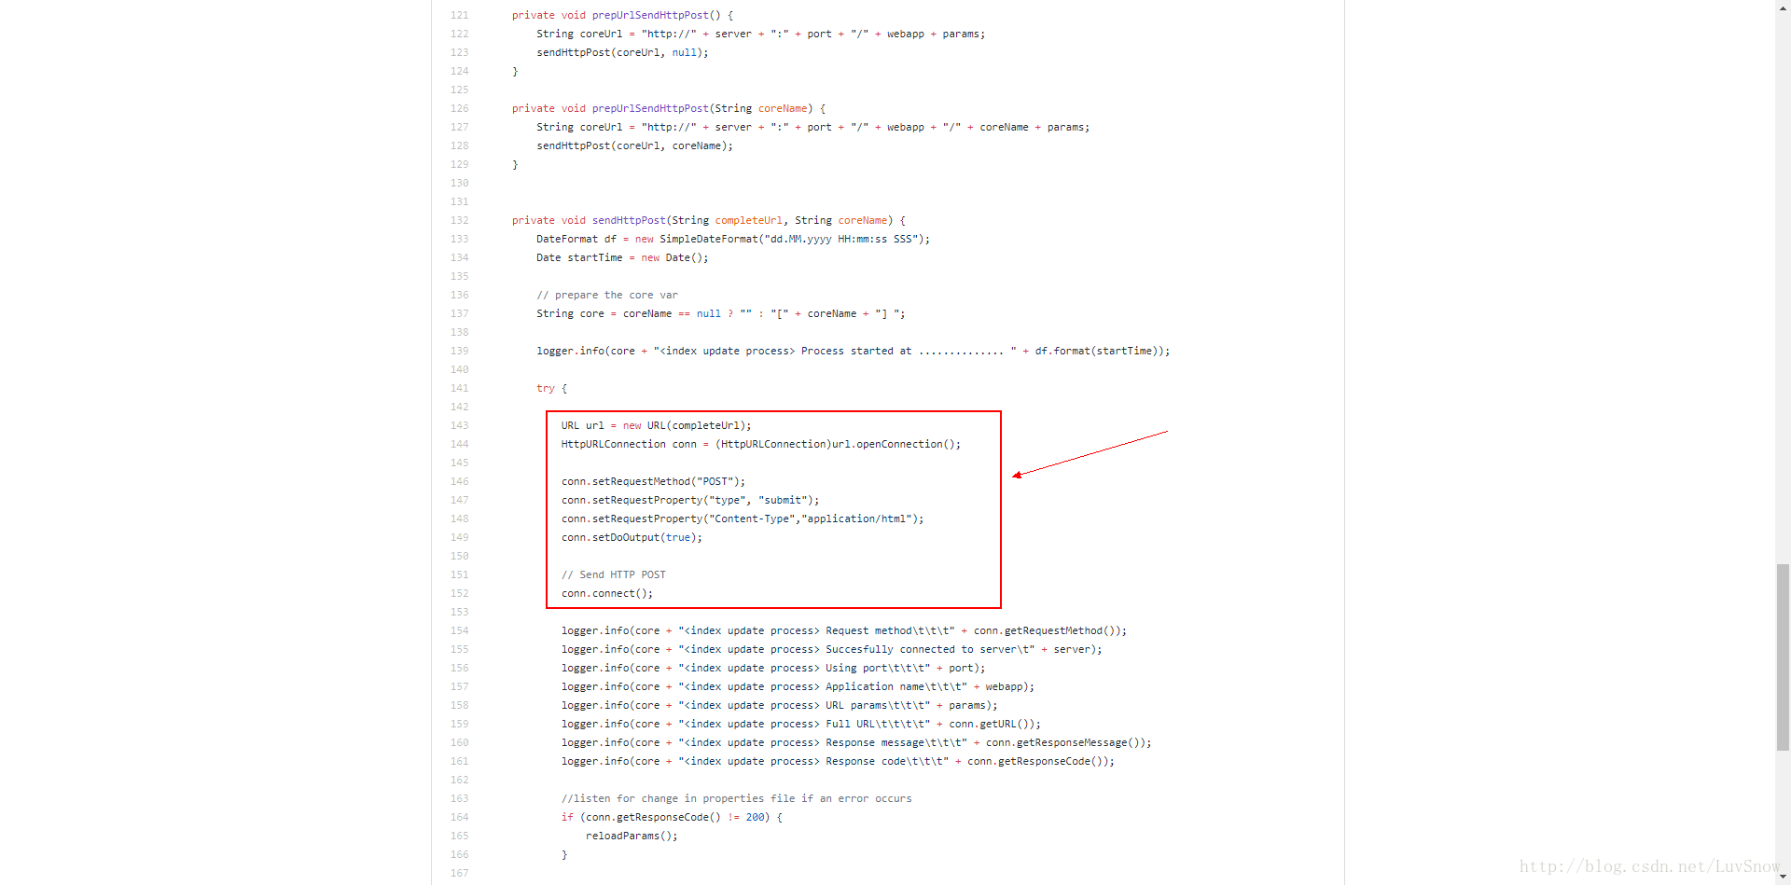Screen dimensions: 1791x885
Task: Click 'conn.setDoOutput(true);' line
Action: [632, 537]
